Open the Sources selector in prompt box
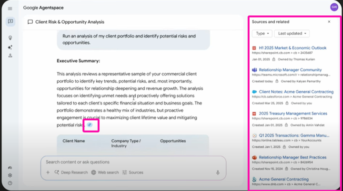This screenshot has width=343, height=191. 133,172
